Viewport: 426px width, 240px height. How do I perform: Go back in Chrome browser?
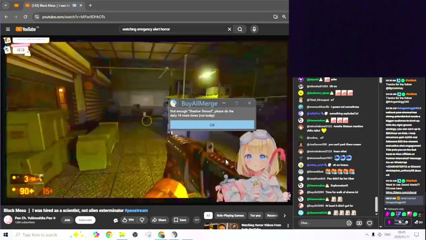point(6,17)
